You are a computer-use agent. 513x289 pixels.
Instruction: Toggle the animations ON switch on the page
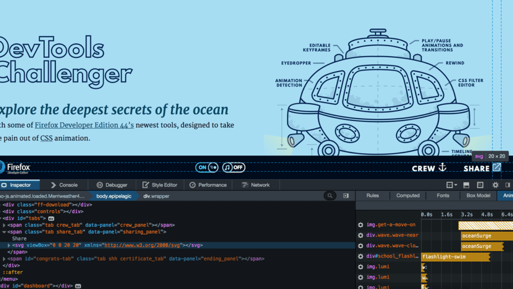pyautogui.click(x=207, y=168)
